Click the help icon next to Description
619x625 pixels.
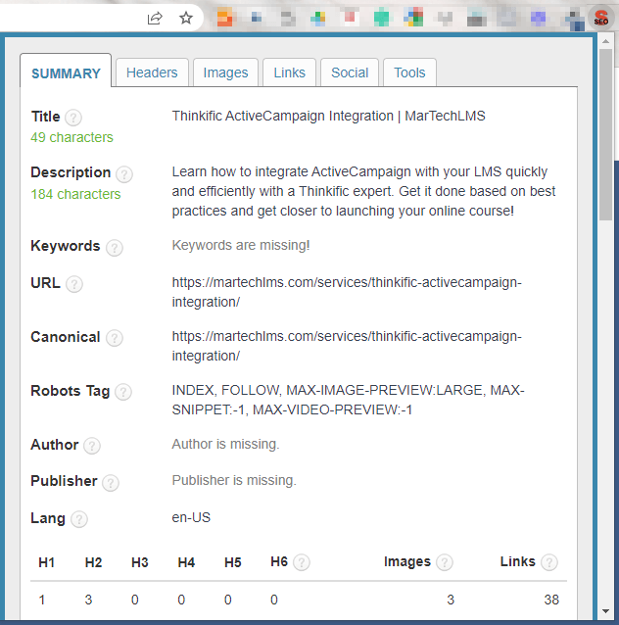(124, 174)
